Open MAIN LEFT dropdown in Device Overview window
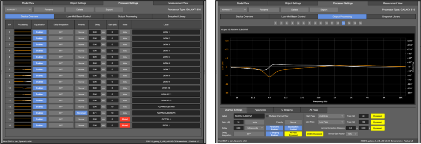 pos(18,9)
